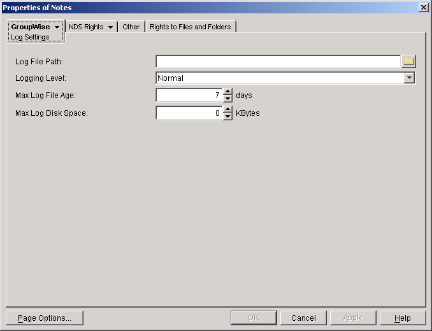This screenshot has height=331, width=432.
Task: Expand the Logging Level dropdown arrow
Action: 410,78
